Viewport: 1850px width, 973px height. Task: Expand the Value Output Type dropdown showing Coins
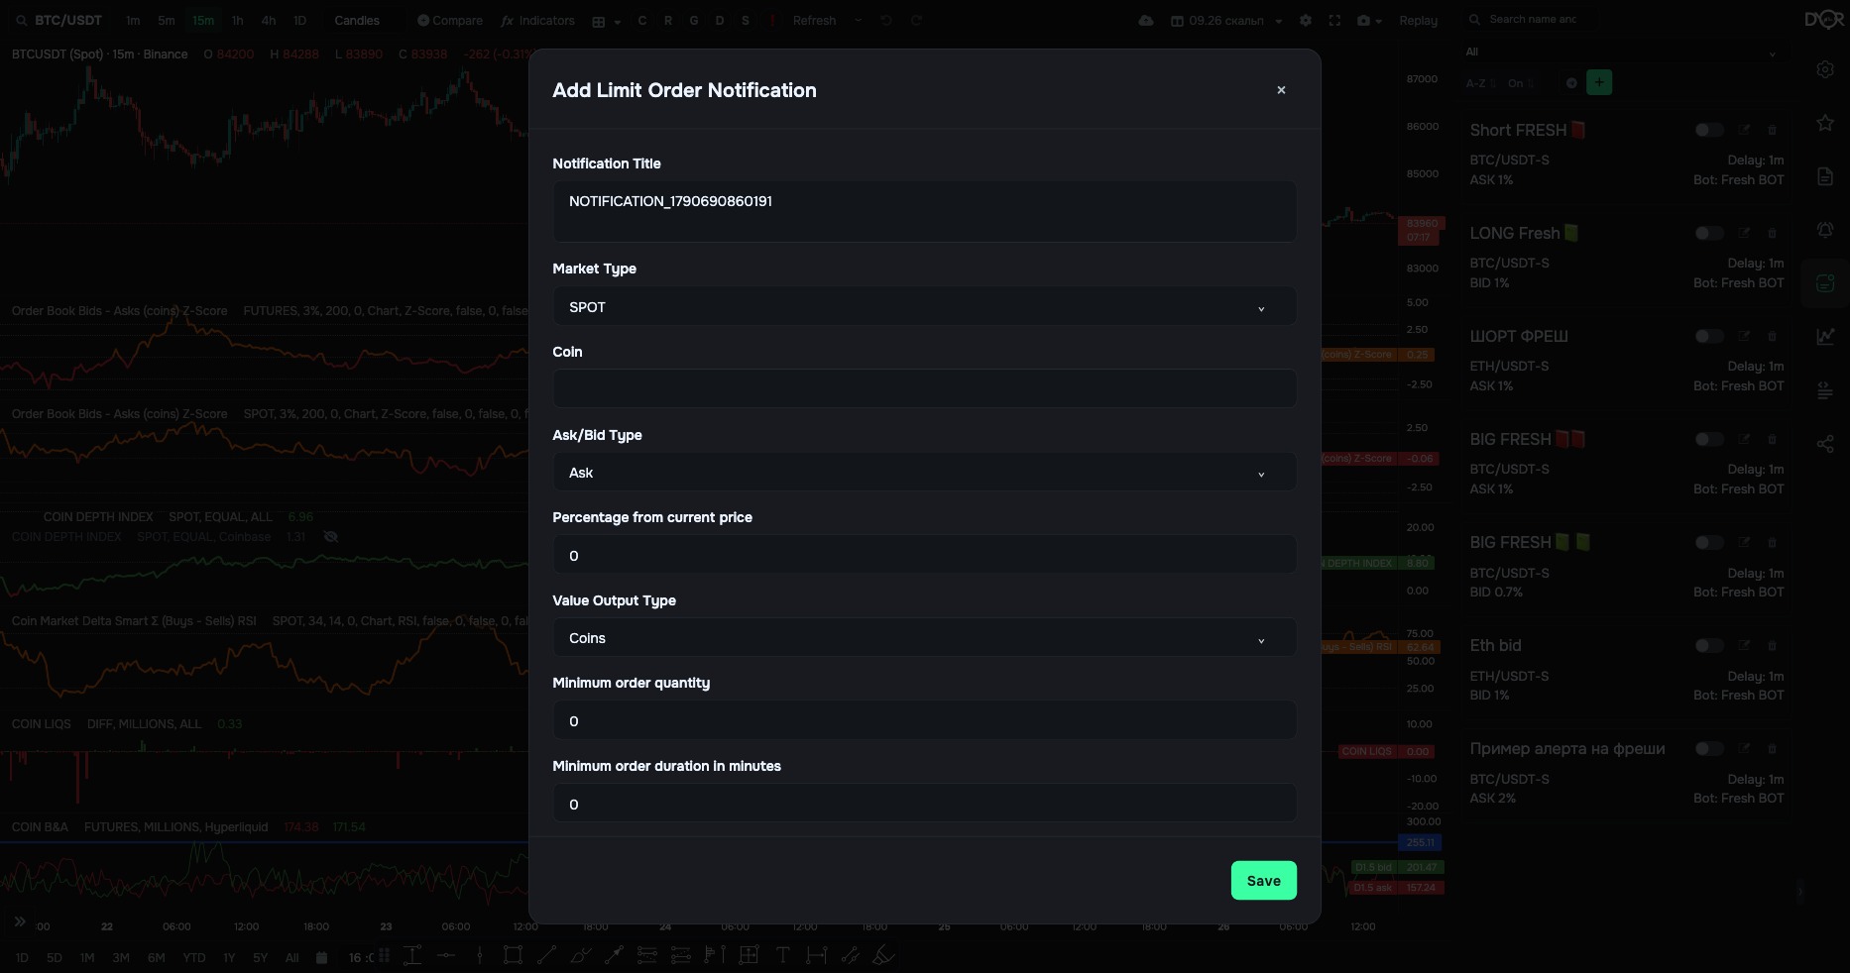click(x=924, y=638)
